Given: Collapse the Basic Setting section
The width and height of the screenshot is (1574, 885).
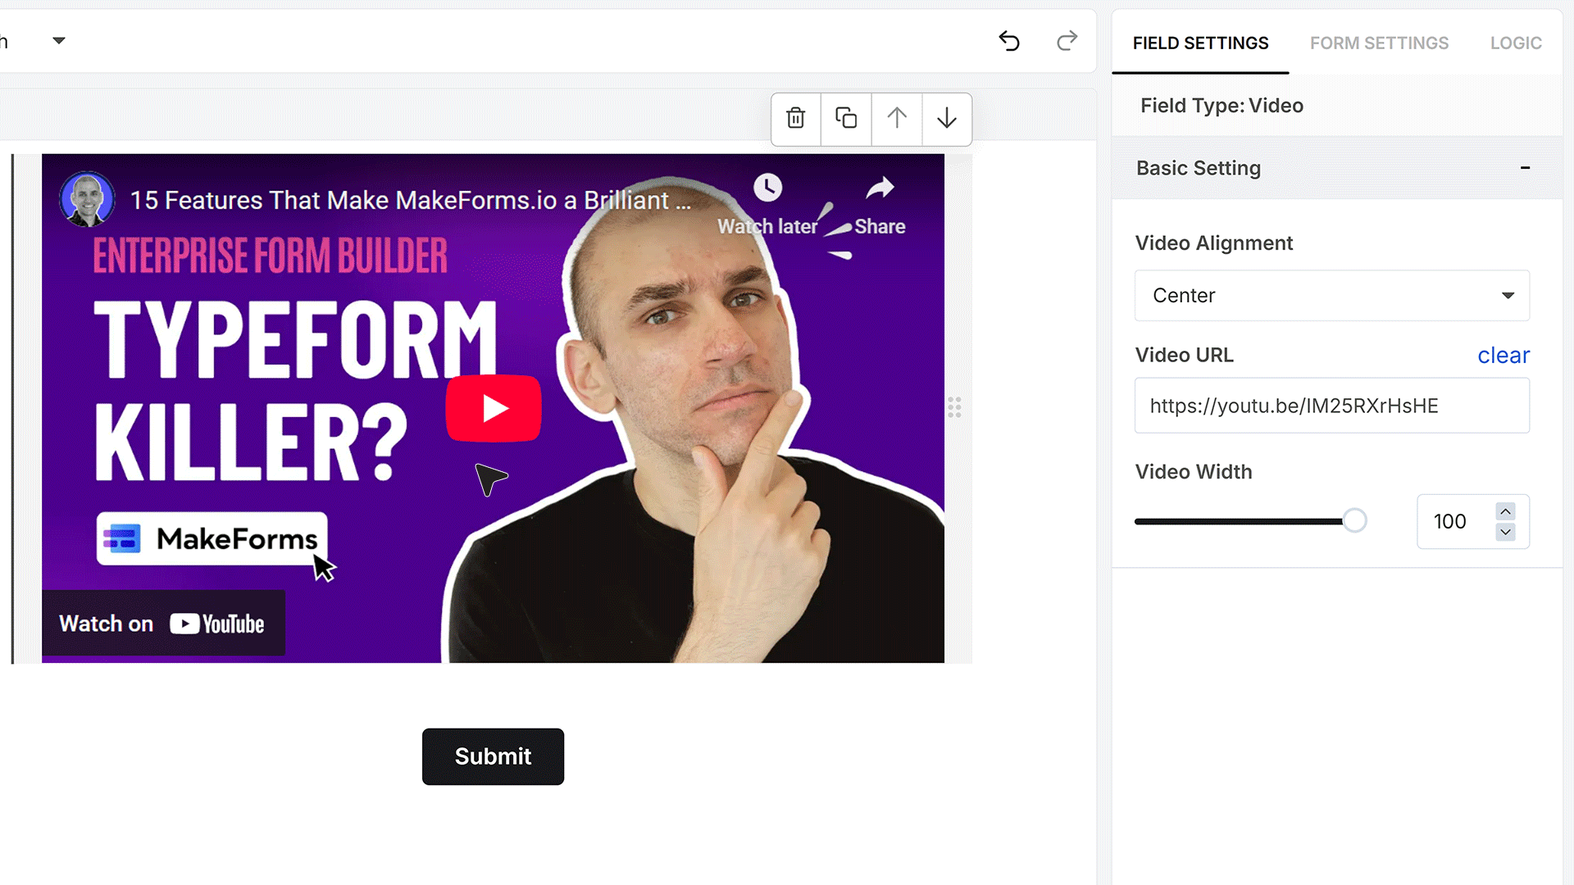Looking at the screenshot, I should pyautogui.click(x=1525, y=168).
